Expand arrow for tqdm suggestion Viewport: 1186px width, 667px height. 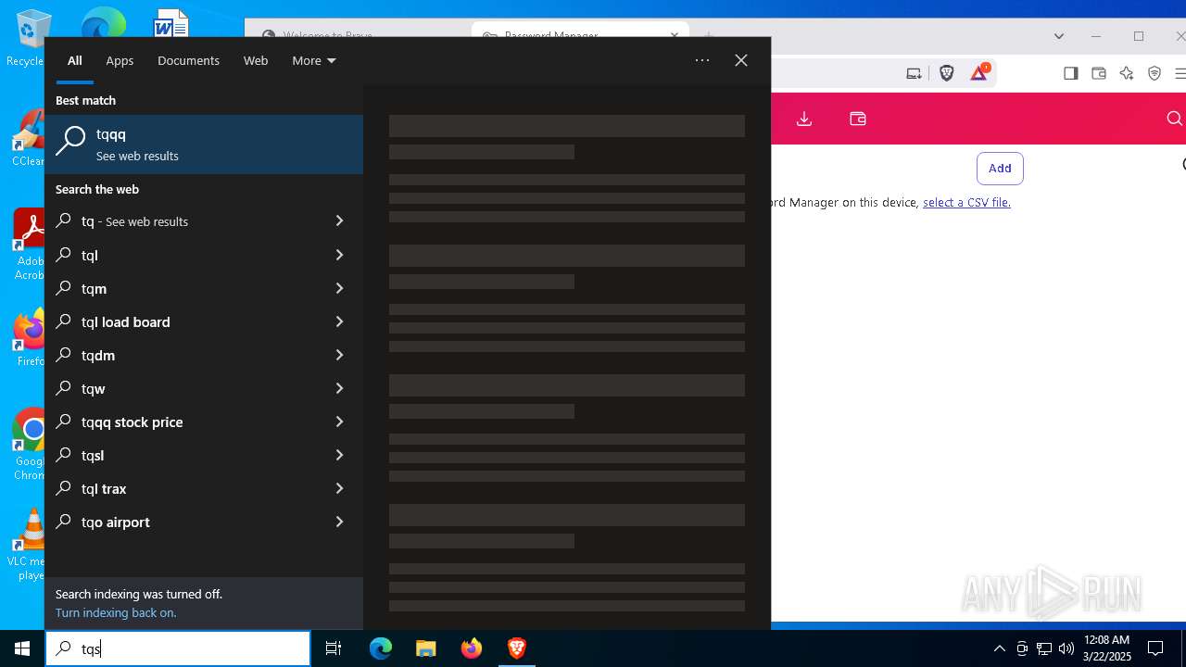tap(339, 355)
